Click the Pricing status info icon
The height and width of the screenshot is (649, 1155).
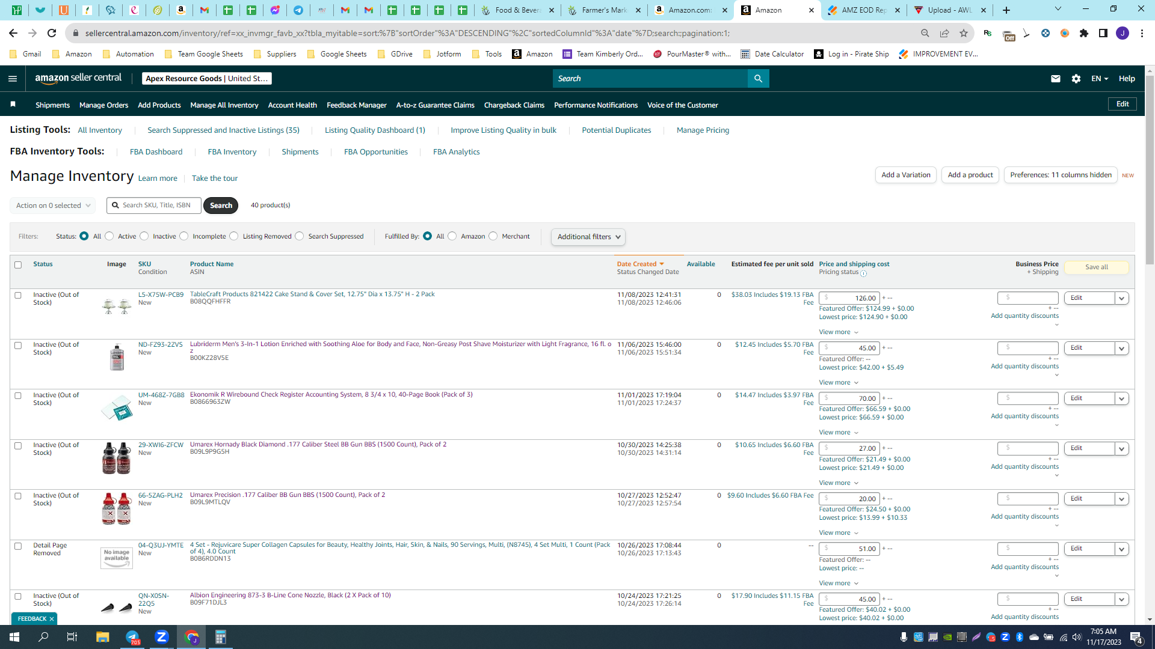[864, 273]
